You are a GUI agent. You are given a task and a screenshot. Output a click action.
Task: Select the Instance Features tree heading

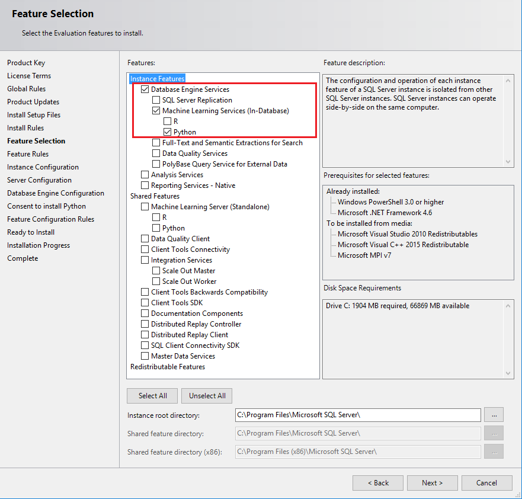pos(158,79)
